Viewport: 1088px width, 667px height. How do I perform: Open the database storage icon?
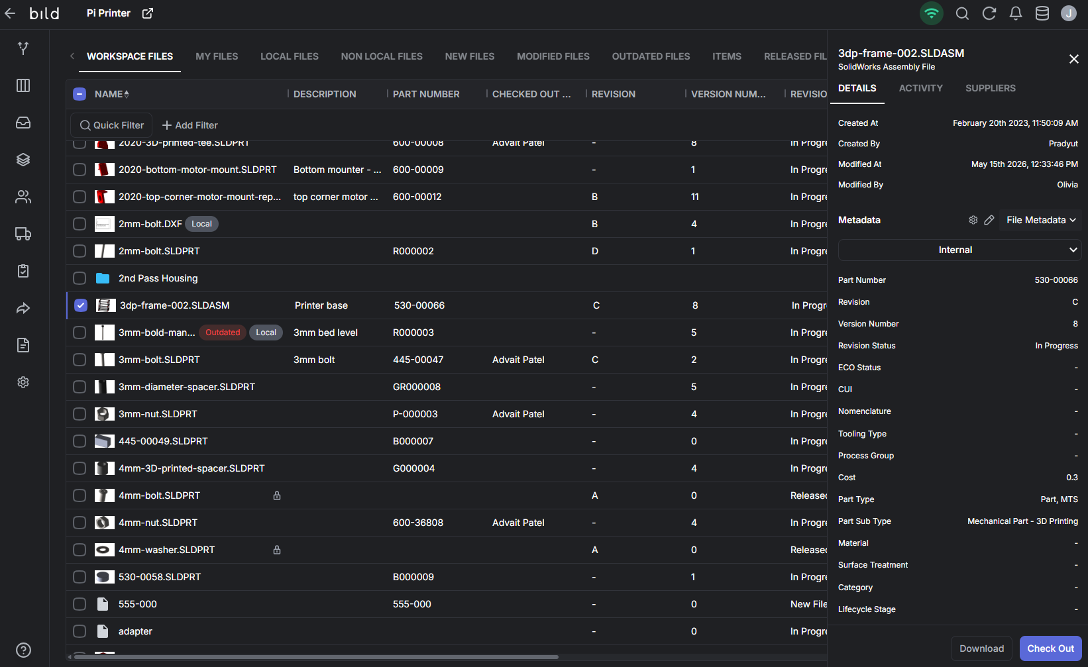pyautogui.click(x=1042, y=13)
